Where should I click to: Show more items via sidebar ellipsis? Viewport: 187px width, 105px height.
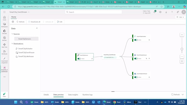click(4, 77)
